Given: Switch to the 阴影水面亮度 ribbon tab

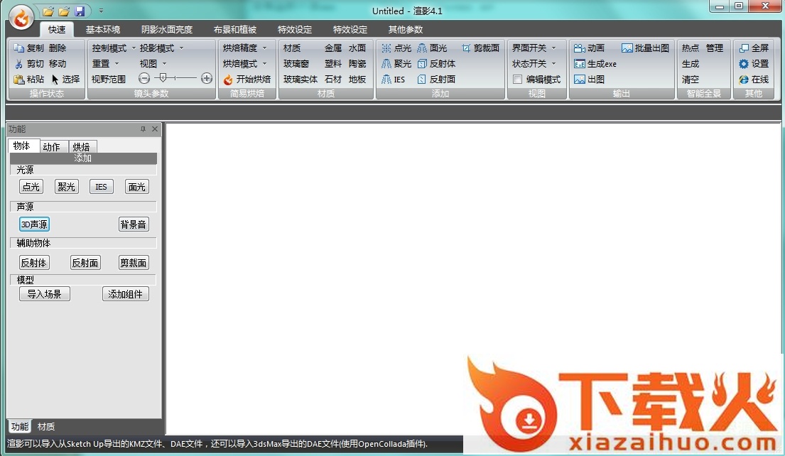Looking at the screenshot, I should pyautogui.click(x=167, y=30).
